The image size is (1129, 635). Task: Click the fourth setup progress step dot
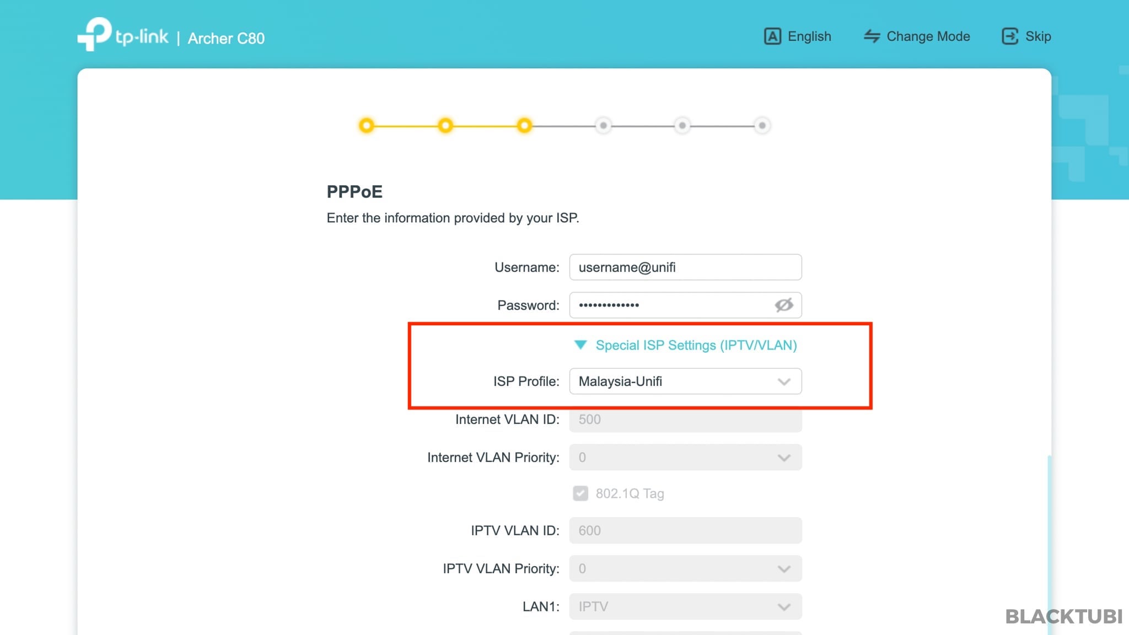click(604, 126)
